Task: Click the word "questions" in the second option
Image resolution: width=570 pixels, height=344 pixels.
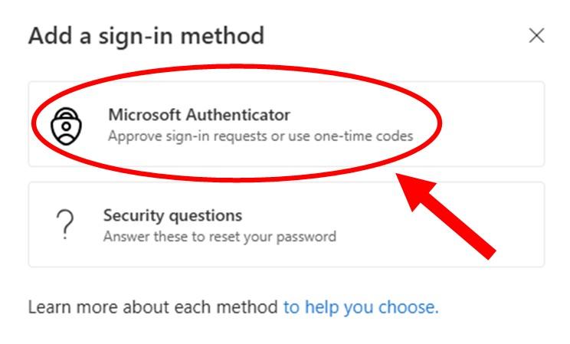Action: click(208, 215)
